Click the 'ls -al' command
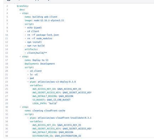The height and width of the screenshot is (139, 154). [x=34, y=75]
